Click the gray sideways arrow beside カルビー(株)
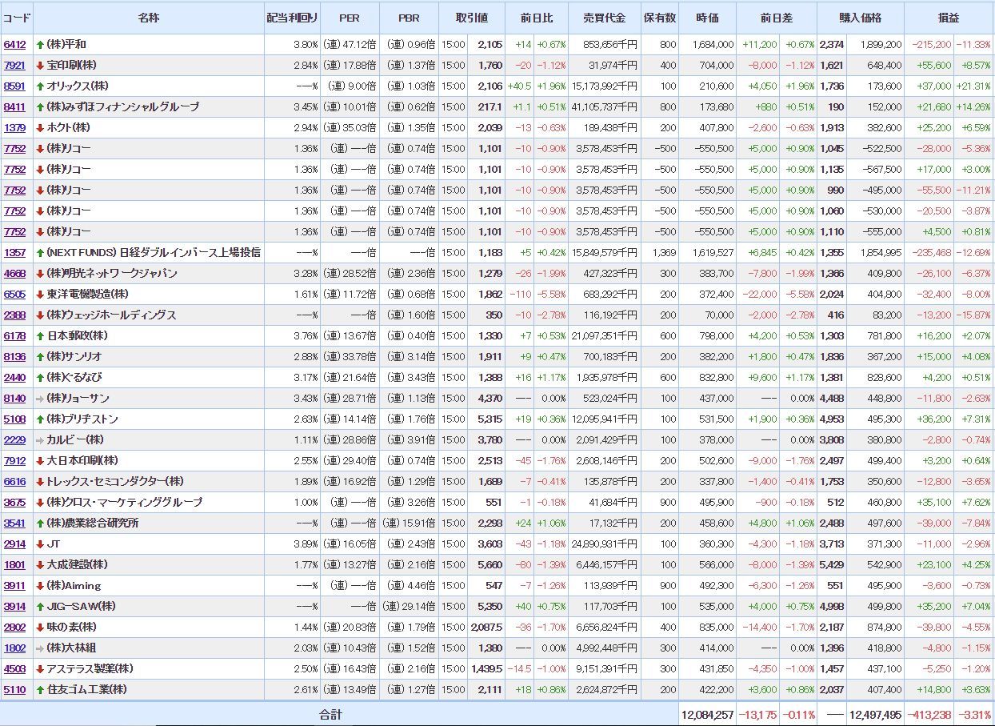 pos(40,440)
